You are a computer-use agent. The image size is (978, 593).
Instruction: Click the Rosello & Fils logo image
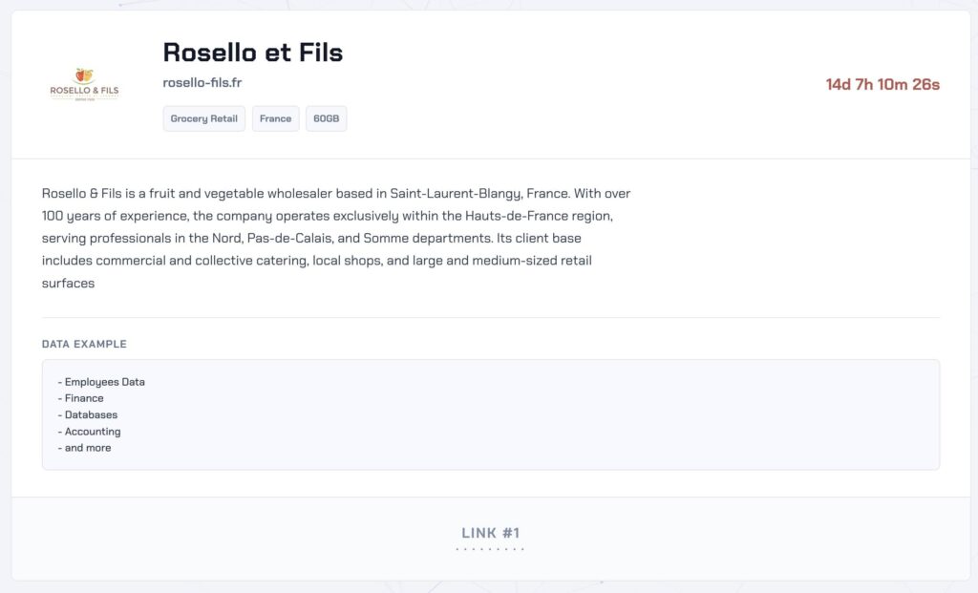(x=84, y=84)
